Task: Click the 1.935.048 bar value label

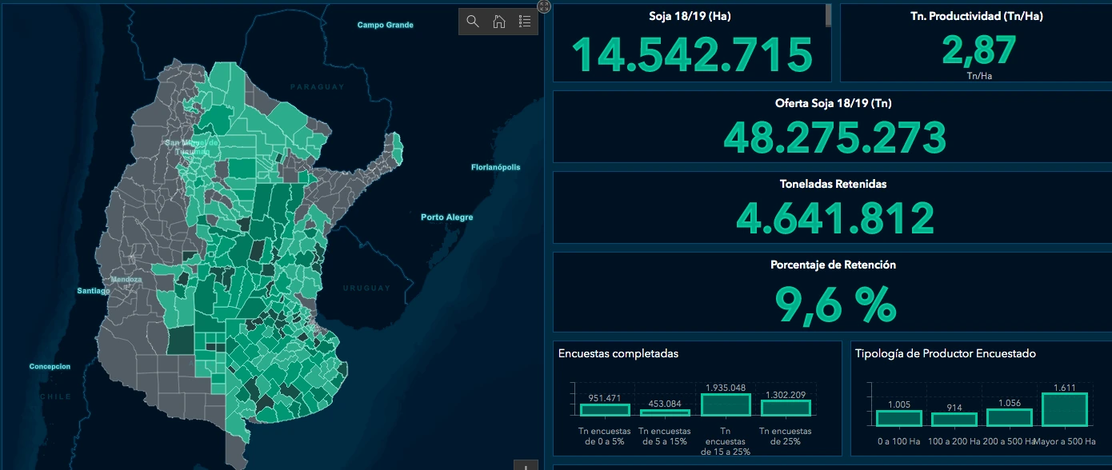Action: coord(725,388)
